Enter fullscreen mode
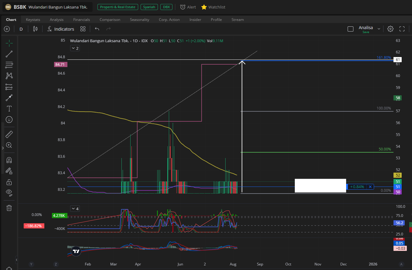The width and height of the screenshot is (412, 270). (x=402, y=29)
